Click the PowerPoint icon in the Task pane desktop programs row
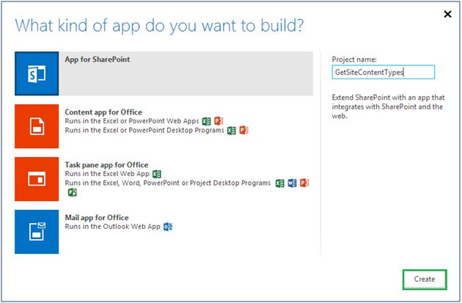This screenshot has width=462, height=303. pos(303,183)
